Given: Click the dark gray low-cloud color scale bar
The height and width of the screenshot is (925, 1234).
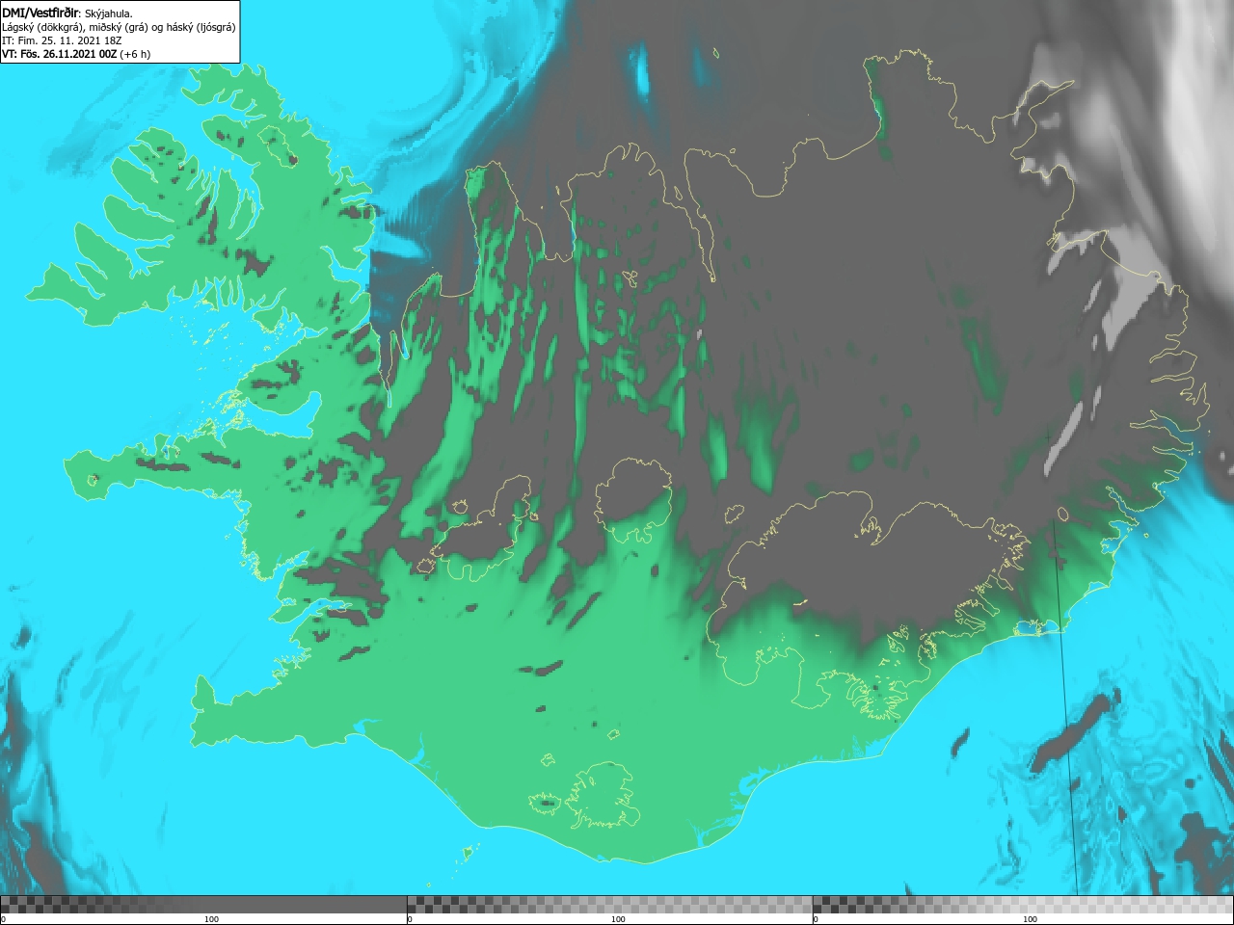Looking at the screenshot, I should tap(203, 904).
